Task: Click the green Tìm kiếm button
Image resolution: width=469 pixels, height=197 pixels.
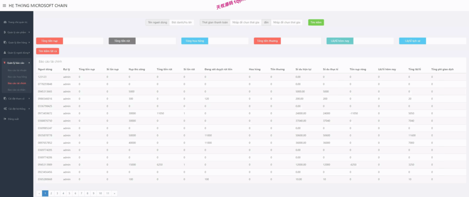Action: click(316, 22)
